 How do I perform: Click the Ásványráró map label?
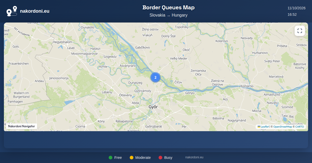tap(128, 66)
